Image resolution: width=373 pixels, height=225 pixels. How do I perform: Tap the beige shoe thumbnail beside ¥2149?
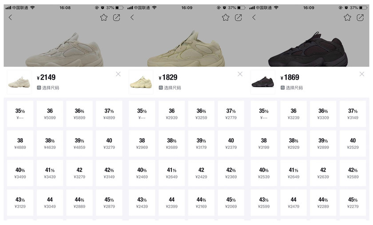point(19,82)
